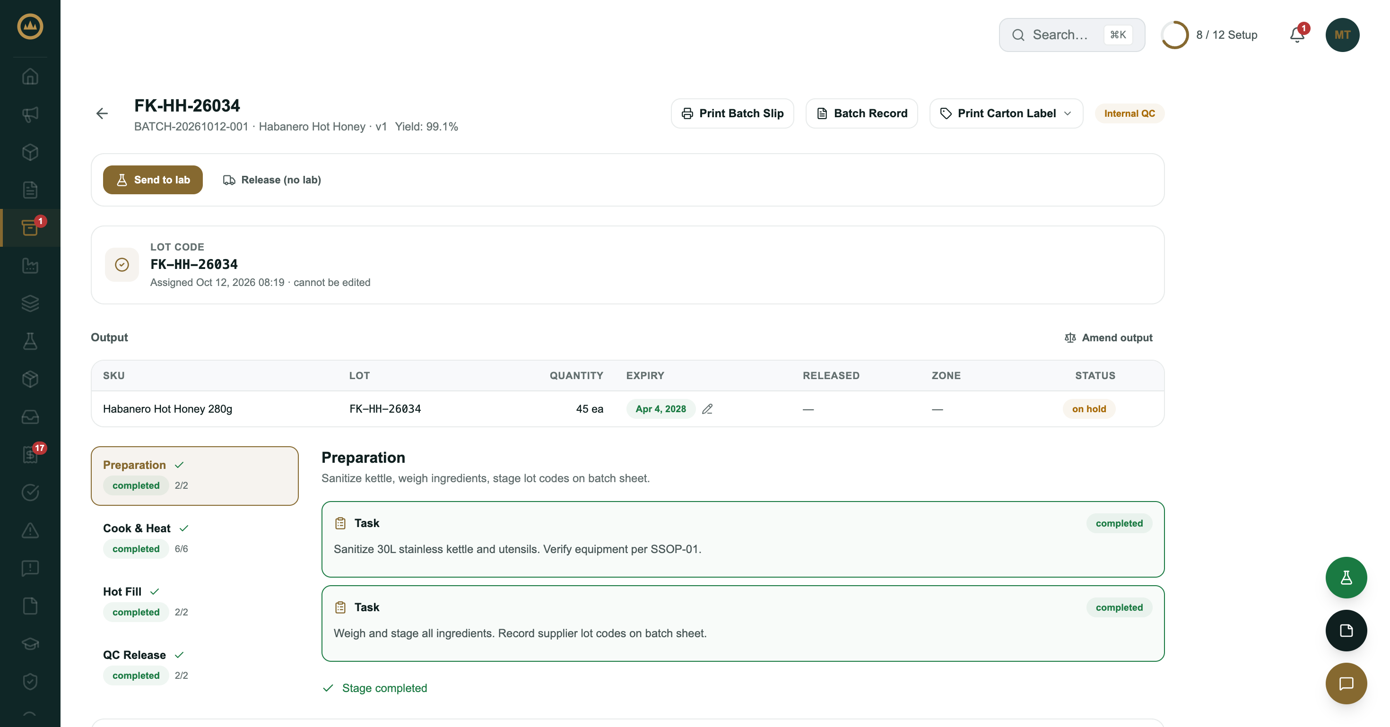Open the Hot Fill stage
The width and height of the screenshot is (1390, 727).
194,601
